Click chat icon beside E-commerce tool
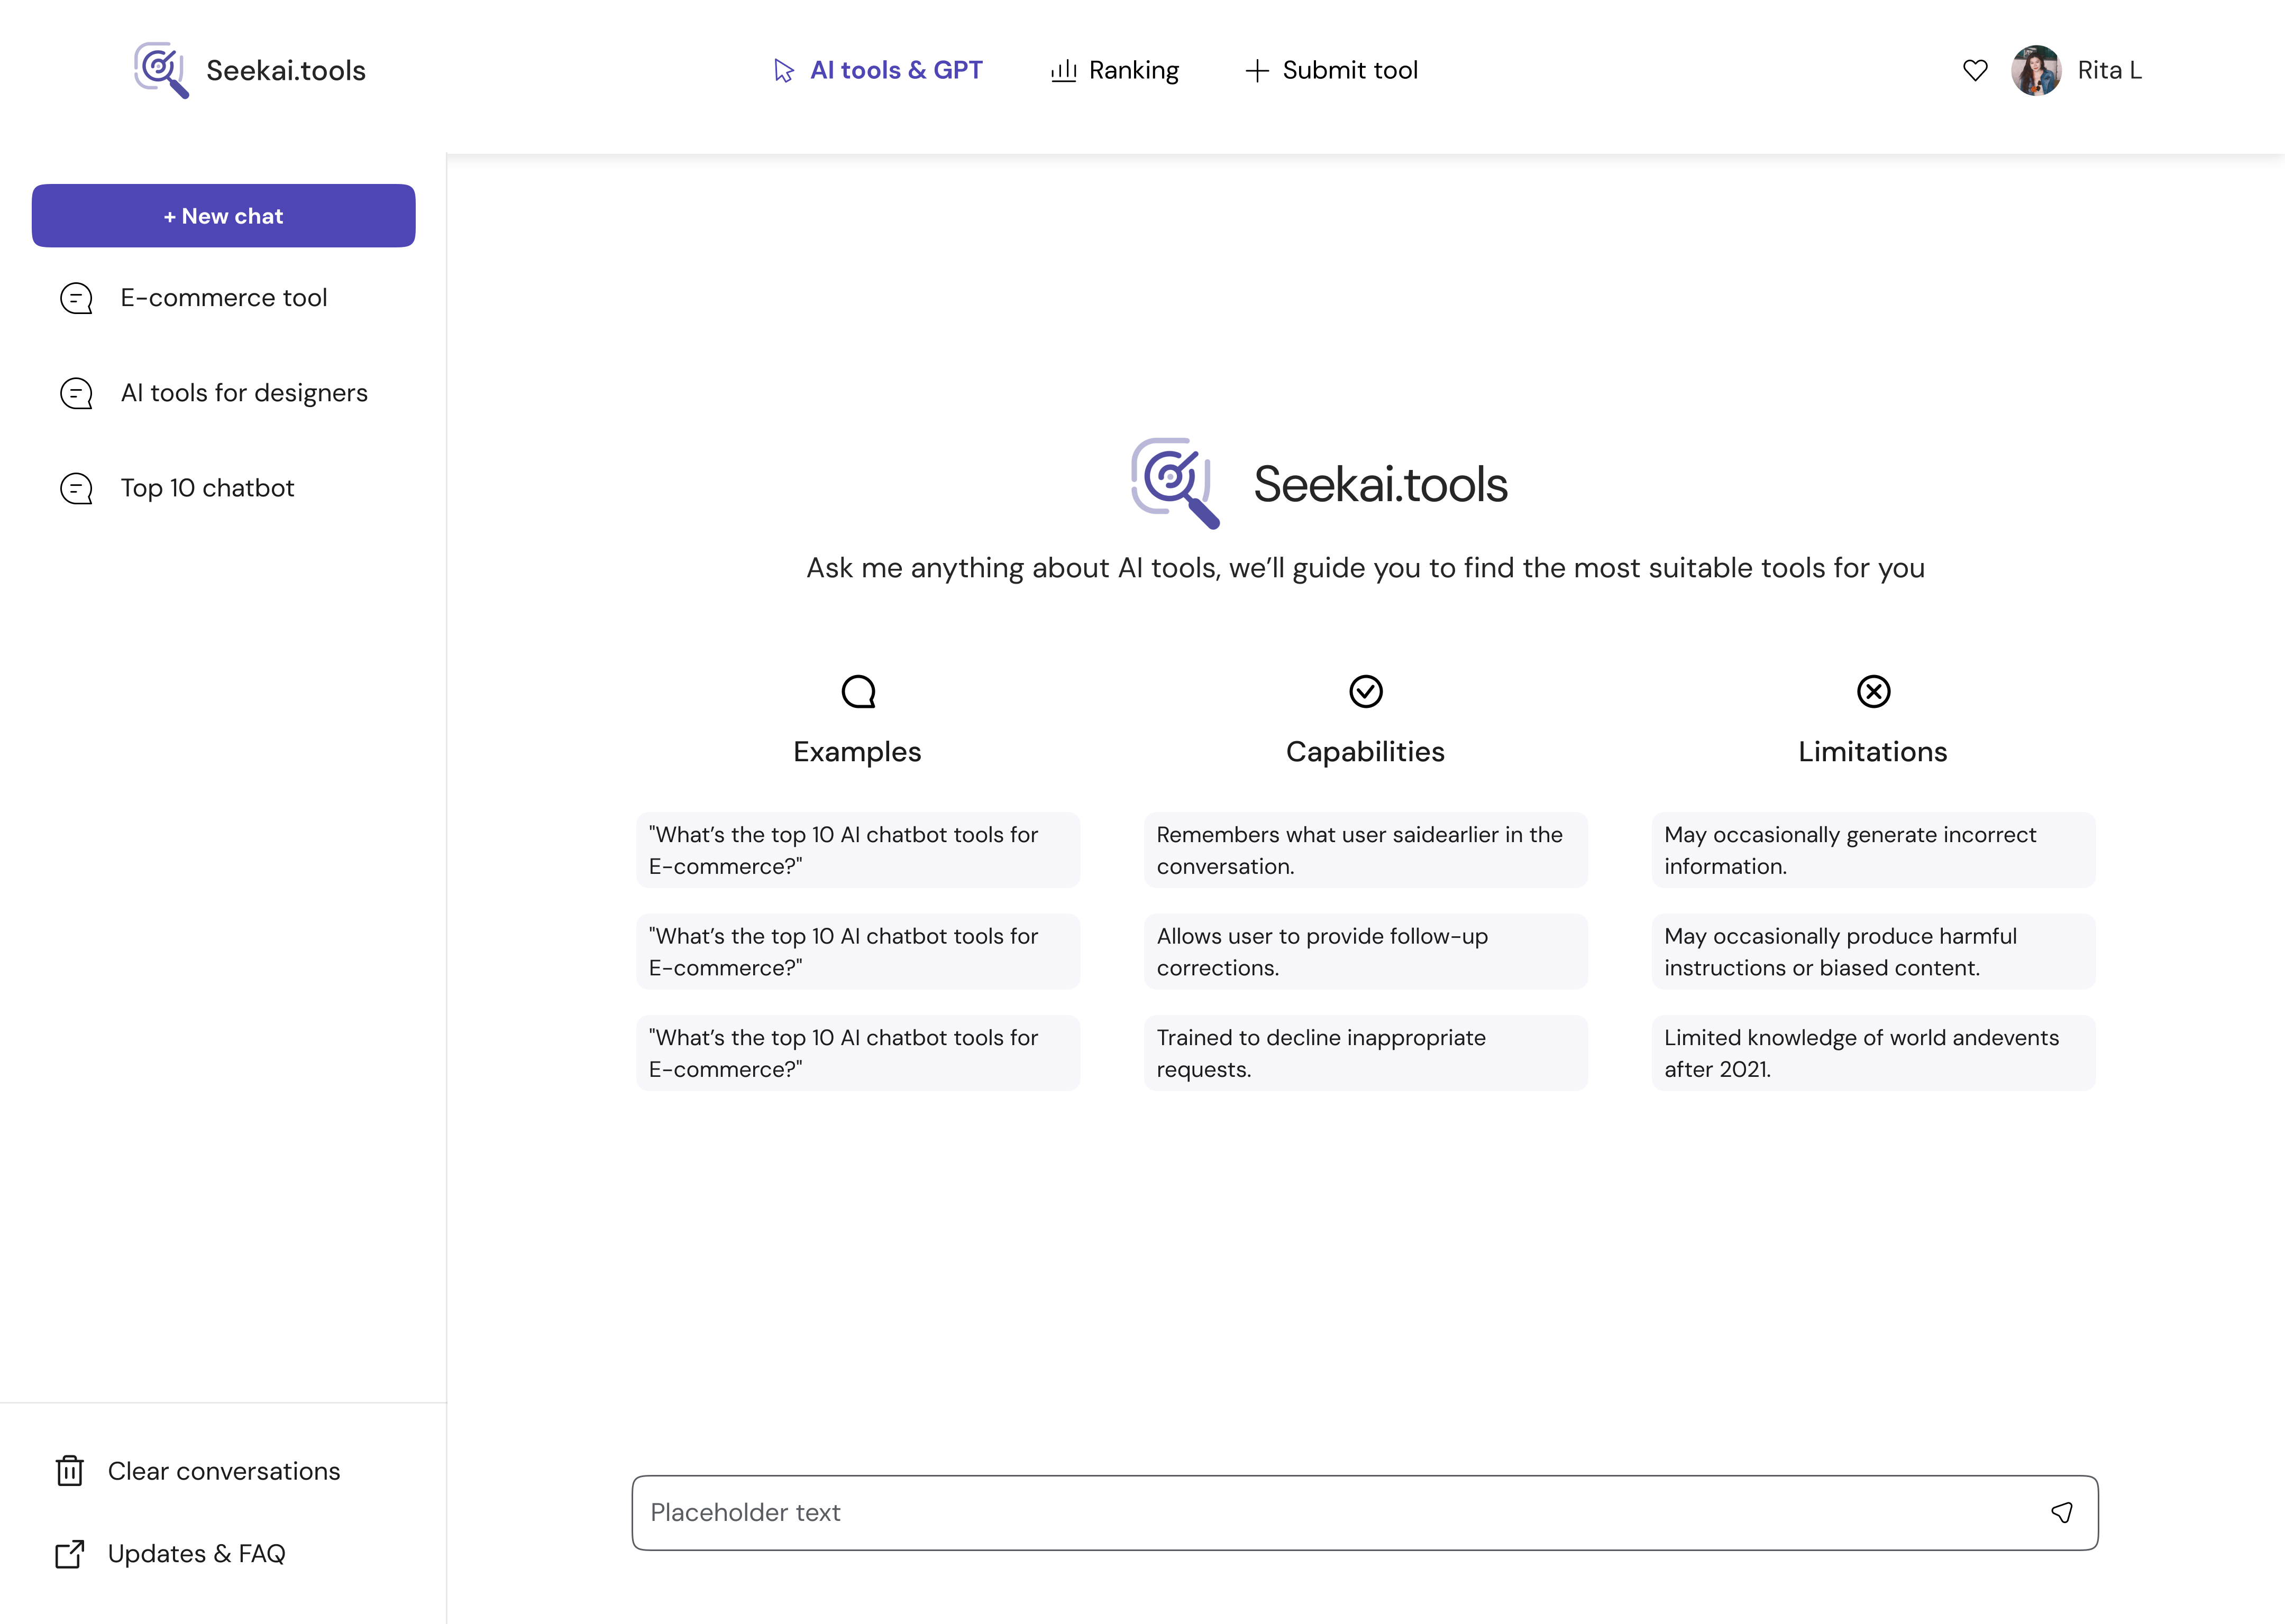 [x=76, y=298]
